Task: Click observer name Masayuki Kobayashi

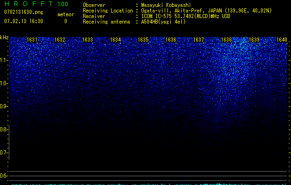Action: (x=166, y=5)
